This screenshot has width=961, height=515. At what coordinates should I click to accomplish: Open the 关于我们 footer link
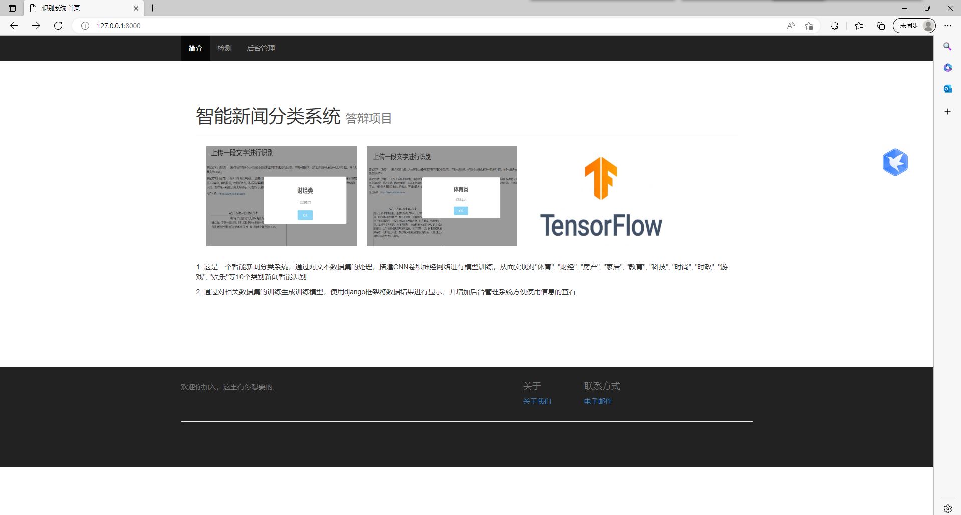537,401
